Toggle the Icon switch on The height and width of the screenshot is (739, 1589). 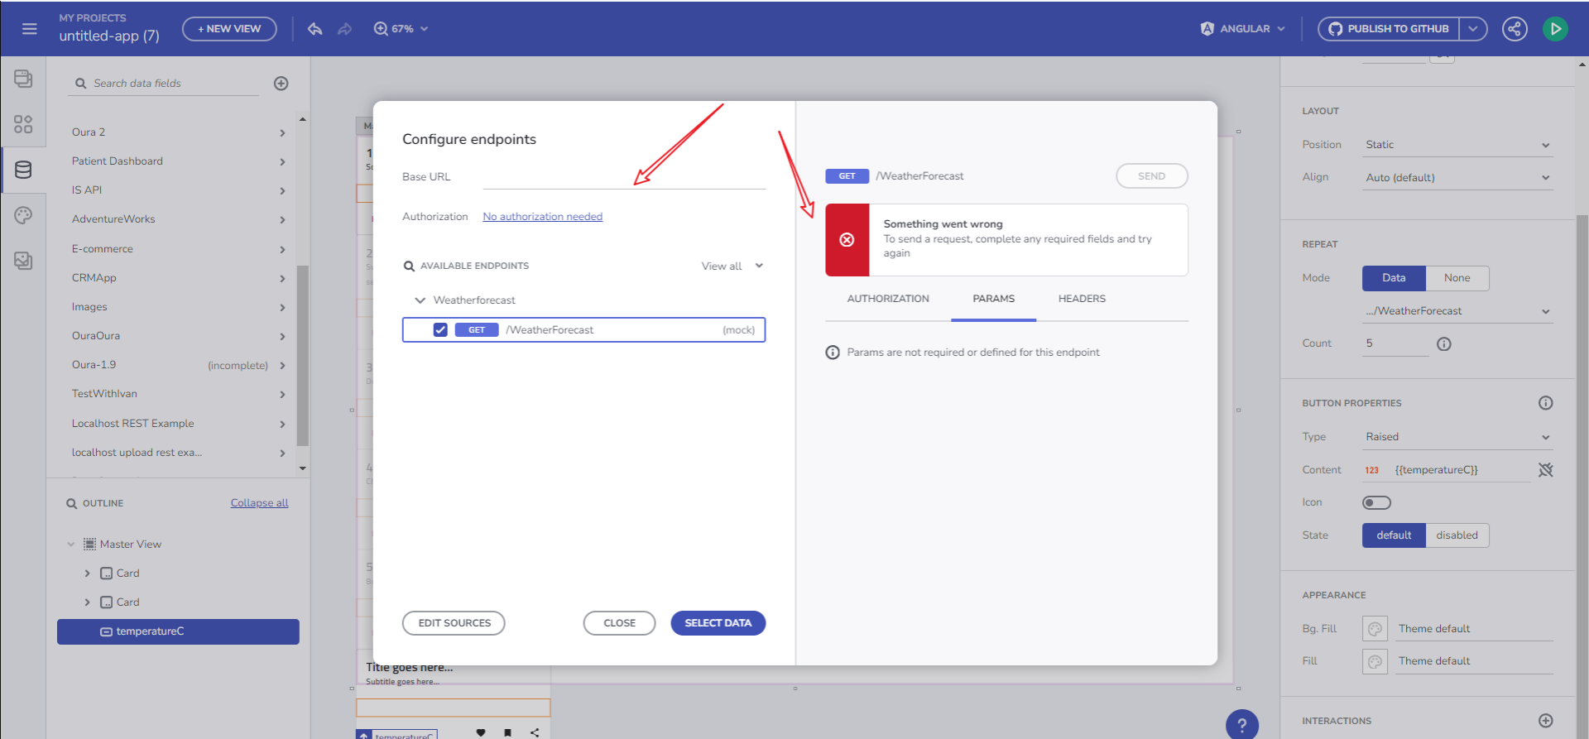[x=1376, y=503]
